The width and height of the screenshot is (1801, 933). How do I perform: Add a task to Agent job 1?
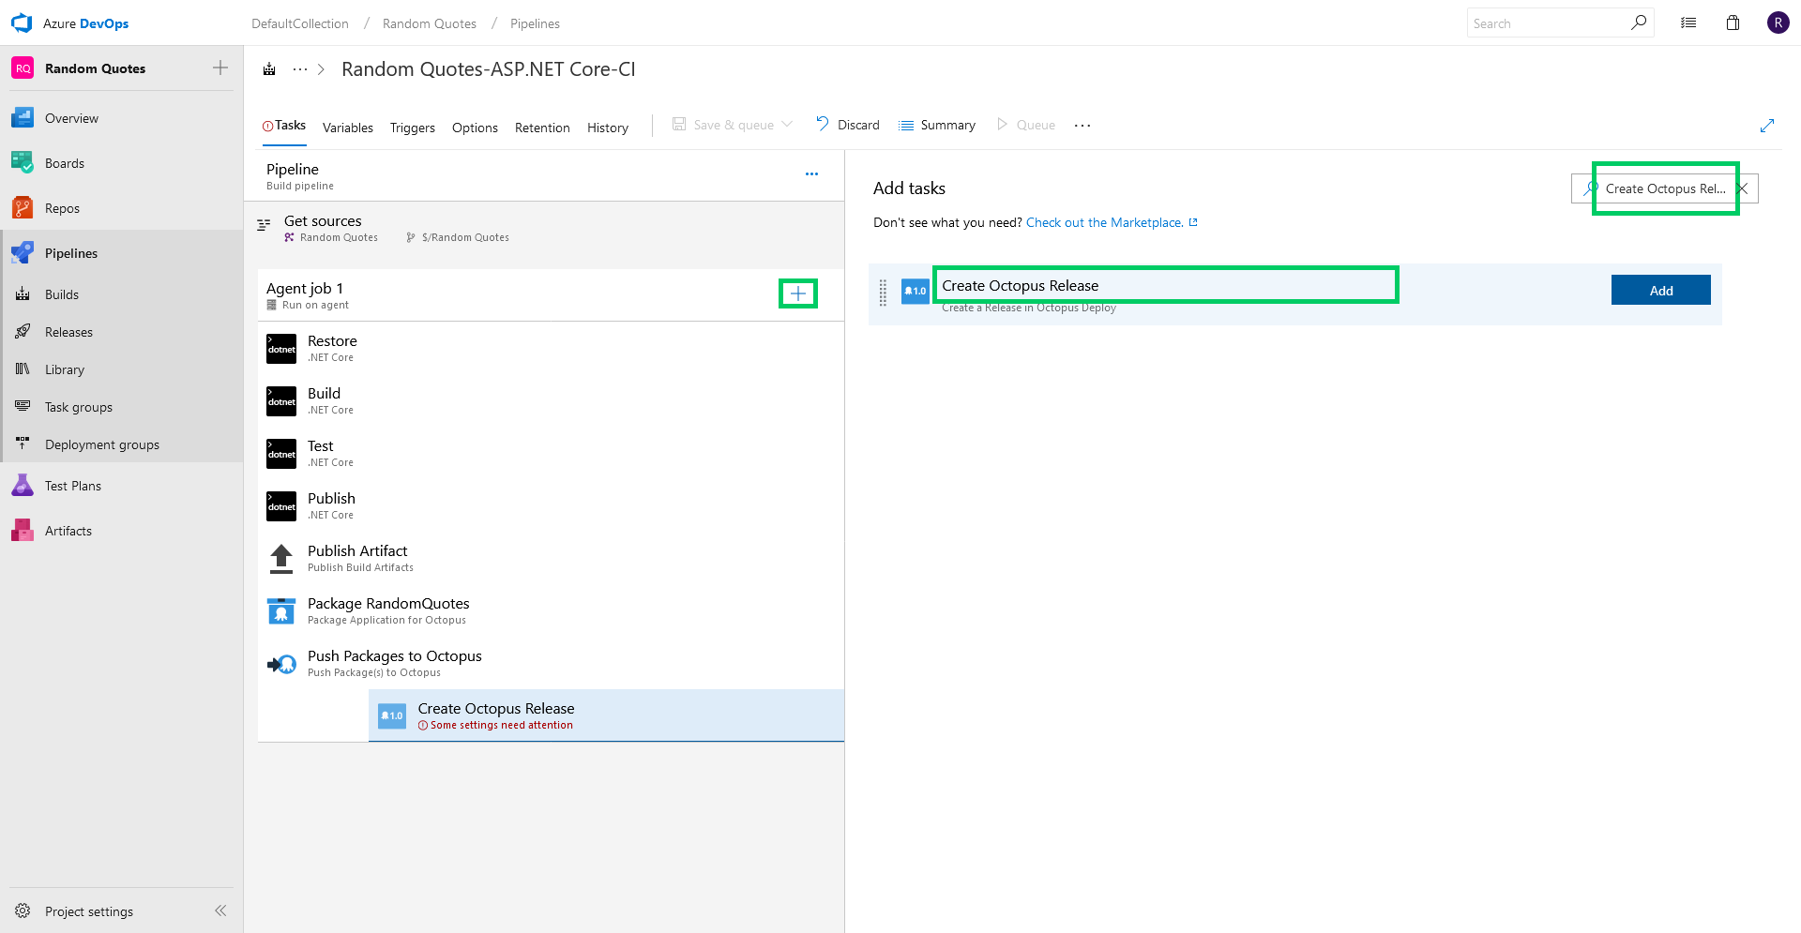[x=798, y=293]
